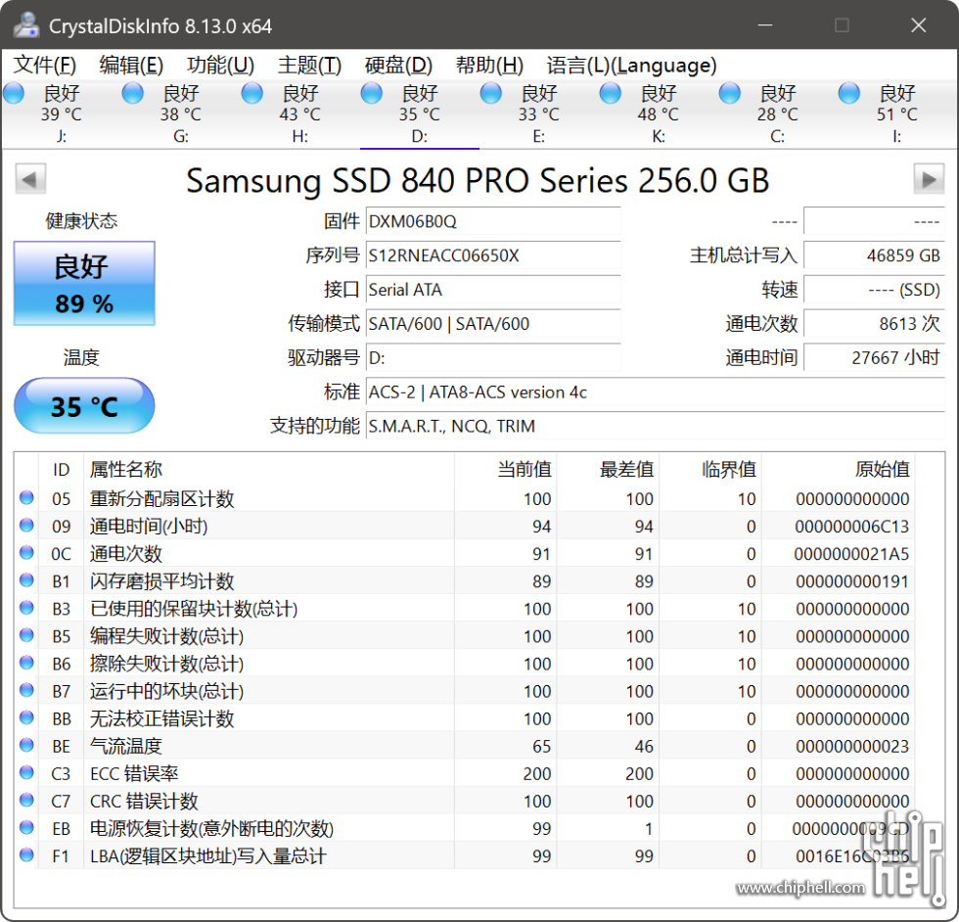This screenshot has width=959, height=922.
Task: Open the 文件(F) menu
Action: [45, 65]
